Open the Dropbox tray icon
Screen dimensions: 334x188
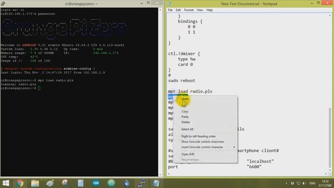[292, 183]
